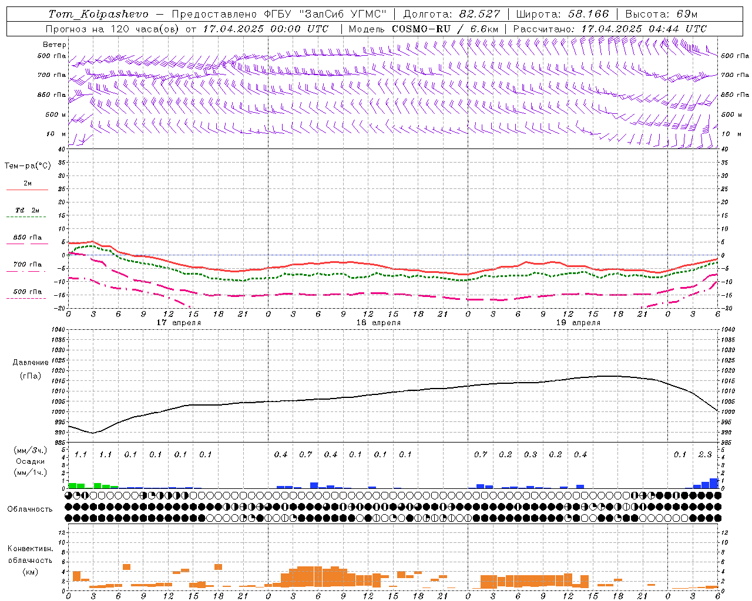
Task: Click the "Давление" pressure panel label
Action: 31,363
